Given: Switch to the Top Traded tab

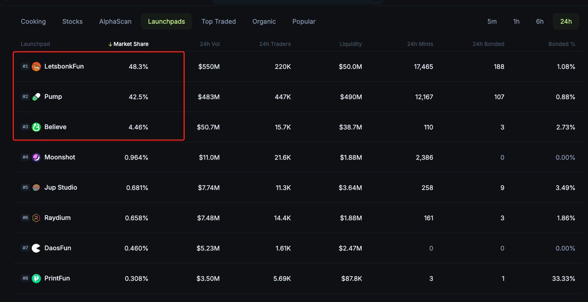Looking at the screenshot, I should (219, 22).
